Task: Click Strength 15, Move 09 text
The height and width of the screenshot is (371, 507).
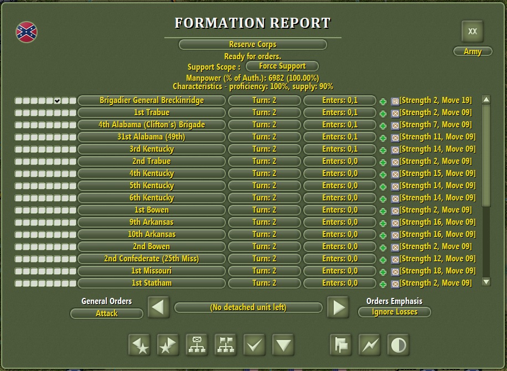Action: click(438, 173)
